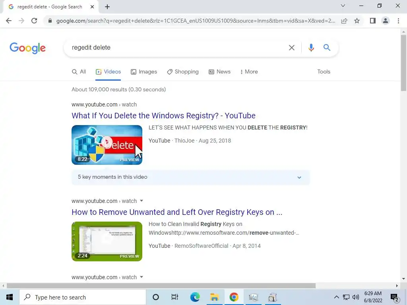Open How to Remove Unwanted Registry Keys link
The height and width of the screenshot is (305, 407).
click(177, 212)
